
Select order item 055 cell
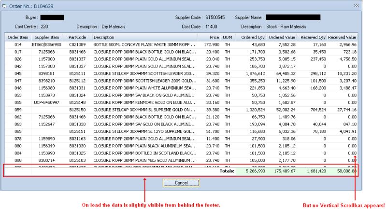tap(18, 102)
